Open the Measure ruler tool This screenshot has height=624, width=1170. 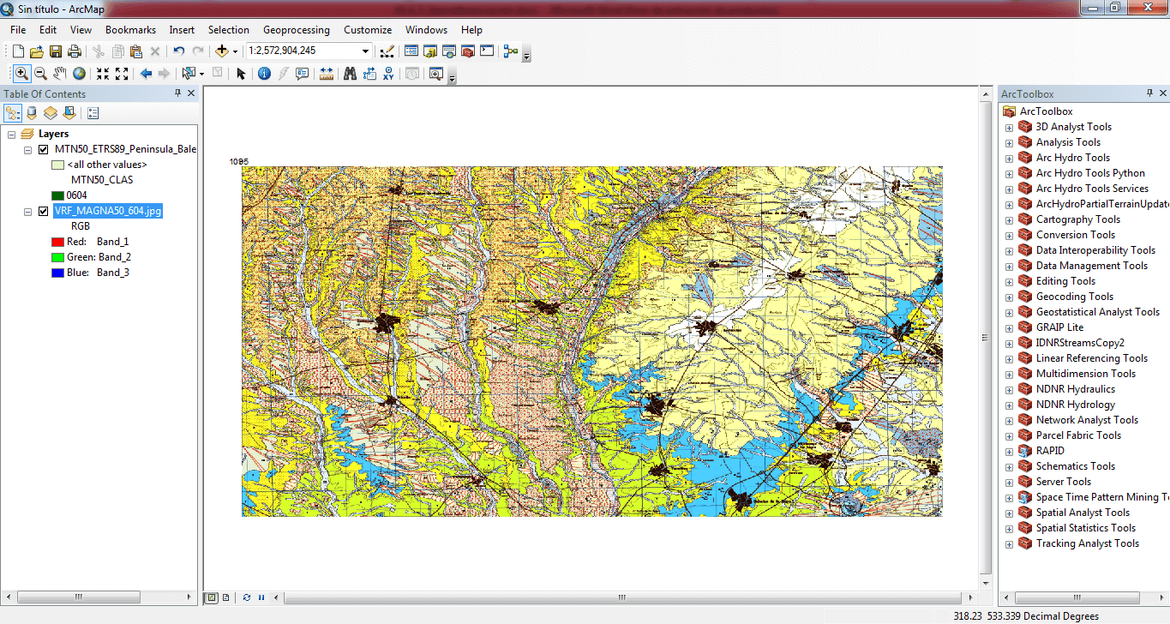click(x=326, y=74)
